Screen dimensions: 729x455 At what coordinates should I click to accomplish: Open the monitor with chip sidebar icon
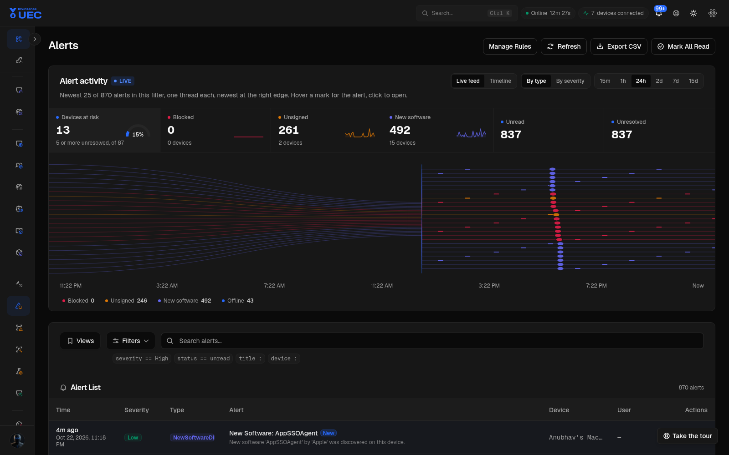click(x=19, y=143)
